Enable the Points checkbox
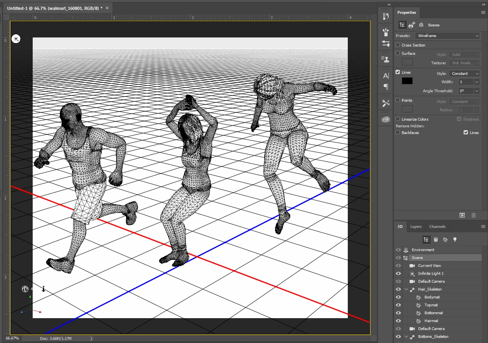This screenshot has height=343, width=488. 398,100
